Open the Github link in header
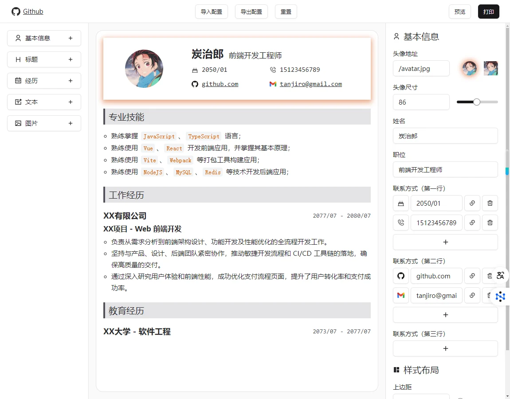510x399 pixels. (x=33, y=12)
